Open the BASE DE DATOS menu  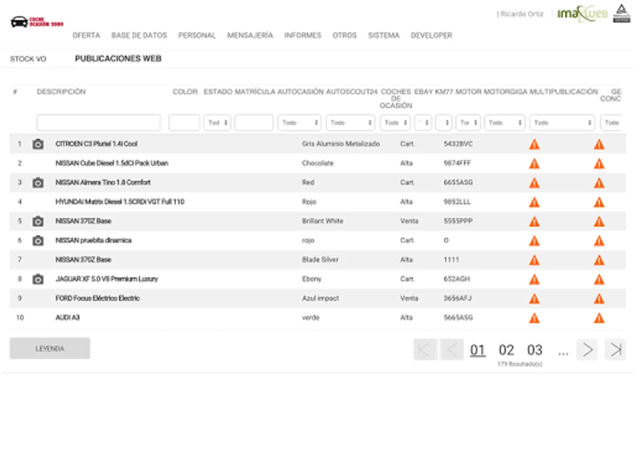tap(139, 35)
